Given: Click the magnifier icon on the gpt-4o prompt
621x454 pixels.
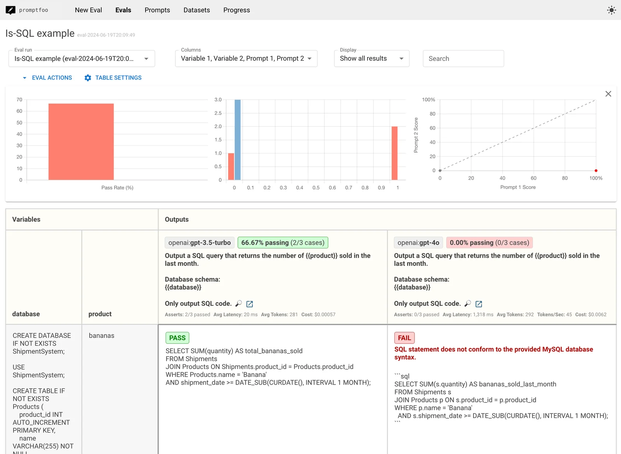Looking at the screenshot, I should pos(468,304).
